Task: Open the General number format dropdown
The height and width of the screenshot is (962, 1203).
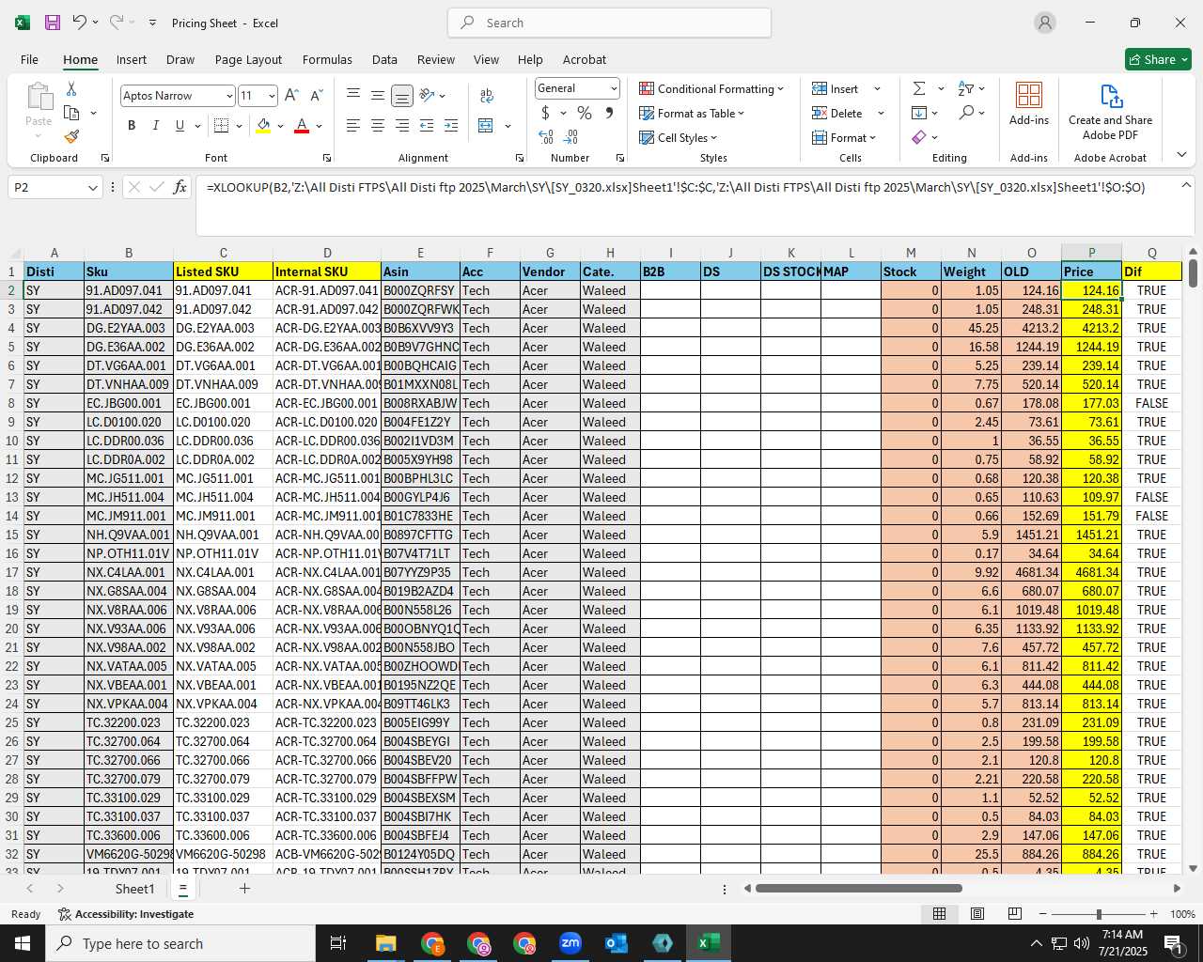Action: (x=614, y=88)
